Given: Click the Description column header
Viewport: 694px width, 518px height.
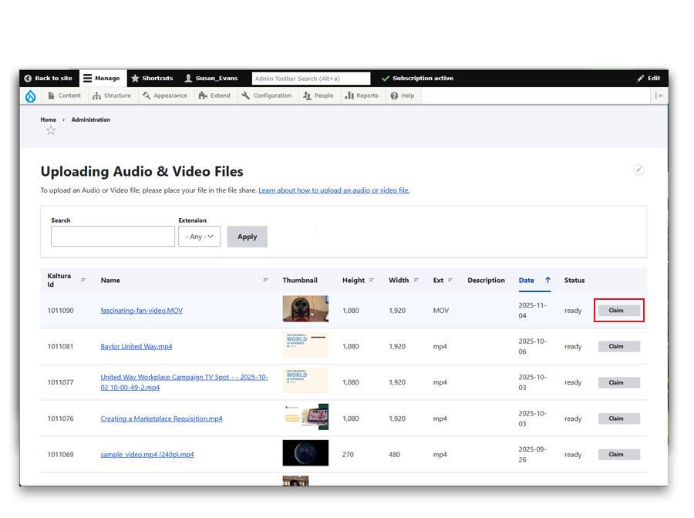Looking at the screenshot, I should point(486,280).
